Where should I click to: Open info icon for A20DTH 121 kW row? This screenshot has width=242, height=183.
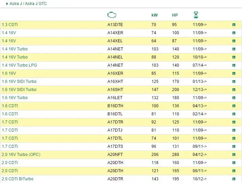coord(234,171)
